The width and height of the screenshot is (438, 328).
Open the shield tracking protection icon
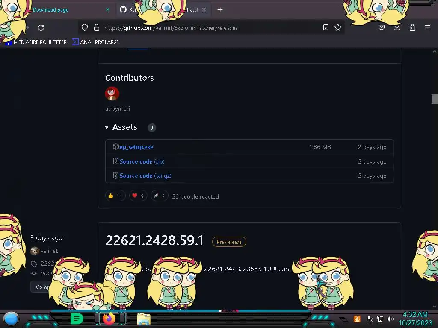(85, 27)
